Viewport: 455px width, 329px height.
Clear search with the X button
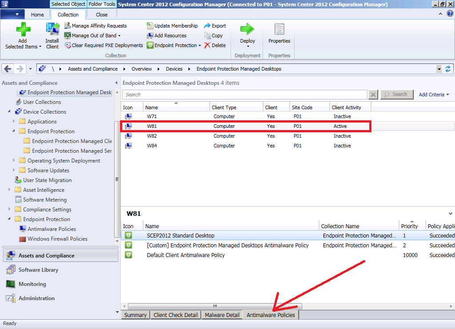pos(373,95)
